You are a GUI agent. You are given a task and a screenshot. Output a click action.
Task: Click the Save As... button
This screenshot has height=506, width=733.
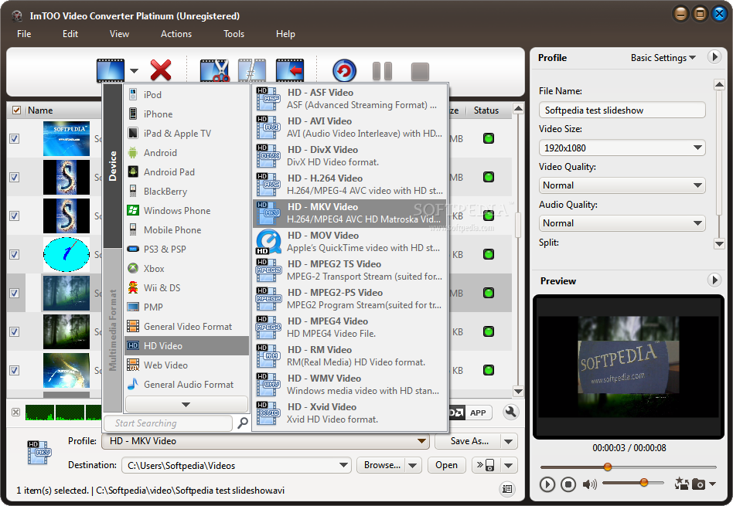tap(469, 441)
